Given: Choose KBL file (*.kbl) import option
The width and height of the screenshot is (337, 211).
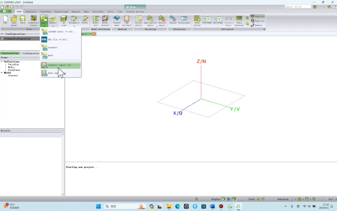Looking at the screenshot, I should pyautogui.click(x=61, y=40).
